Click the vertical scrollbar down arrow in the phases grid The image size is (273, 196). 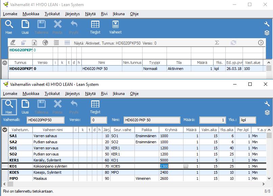point(269,178)
